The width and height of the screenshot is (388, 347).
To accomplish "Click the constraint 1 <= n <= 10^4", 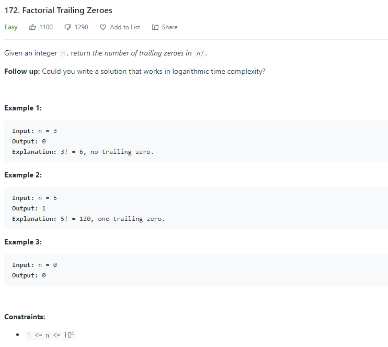I will pos(50,335).
